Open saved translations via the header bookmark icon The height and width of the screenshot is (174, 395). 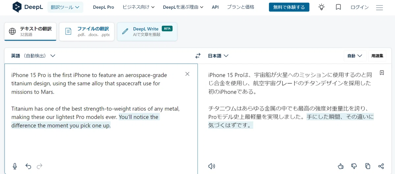338,7
